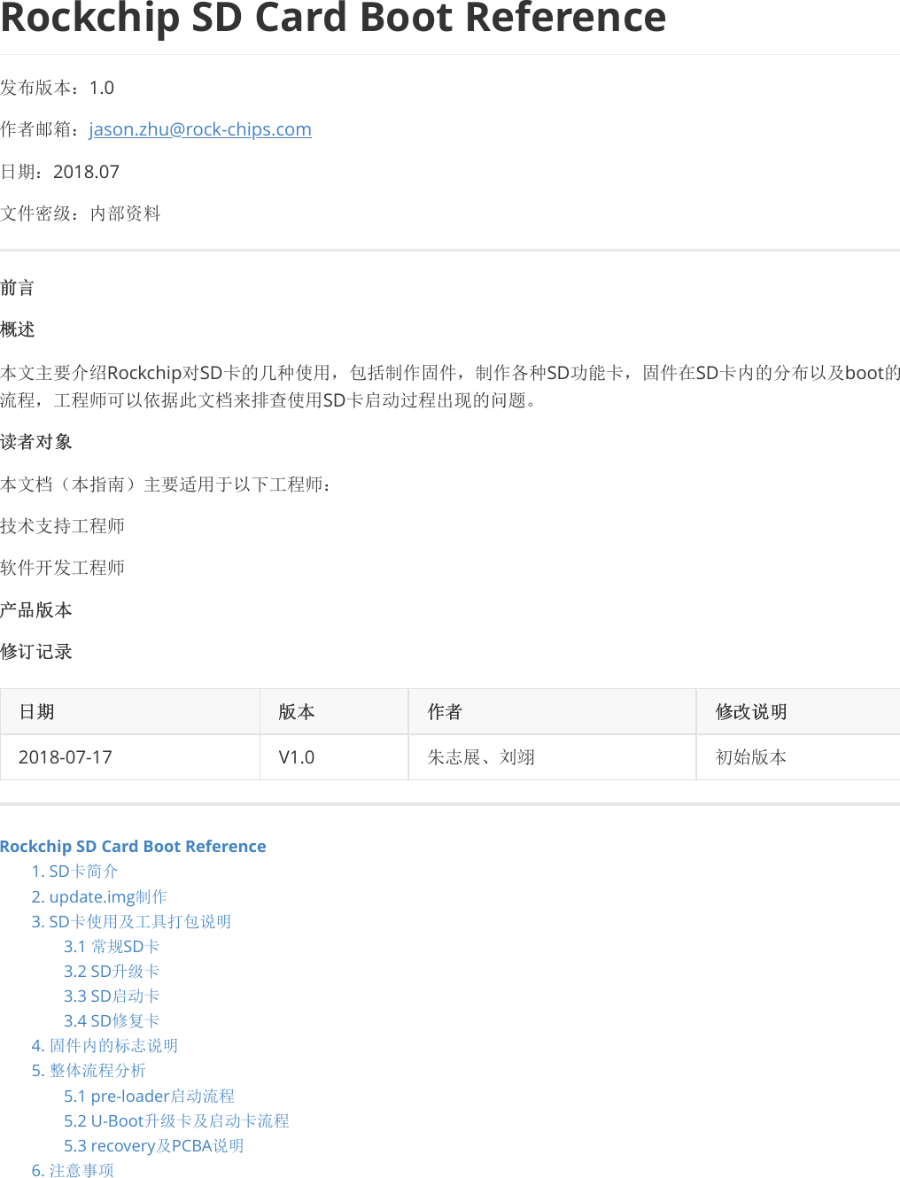Go to section 2. update.img制作
The width and height of the screenshot is (900, 1178).
[99, 896]
